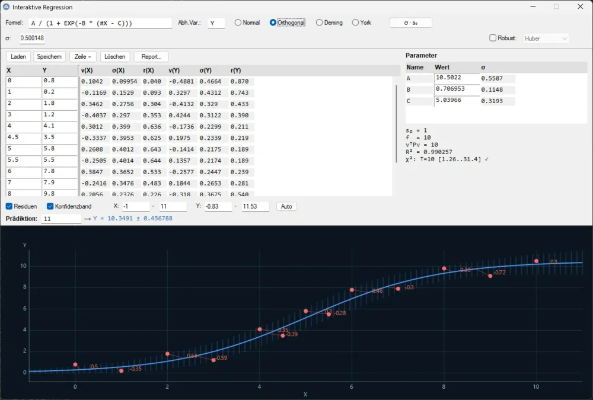Click the Auto axis range button
The width and height of the screenshot is (593, 400).
click(286, 206)
